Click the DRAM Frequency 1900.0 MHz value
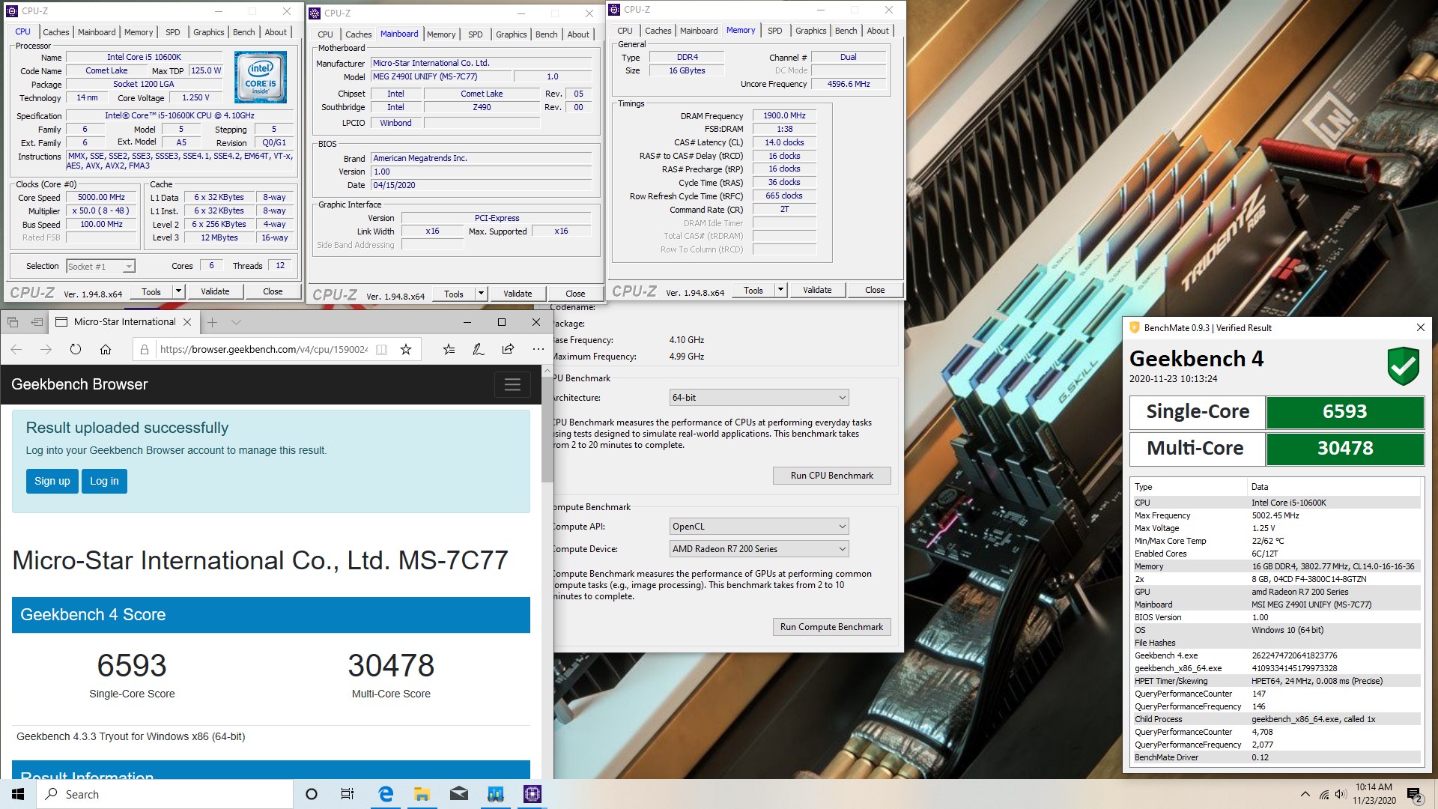The width and height of the screenshot is (1438, 809). coord(784,115)
